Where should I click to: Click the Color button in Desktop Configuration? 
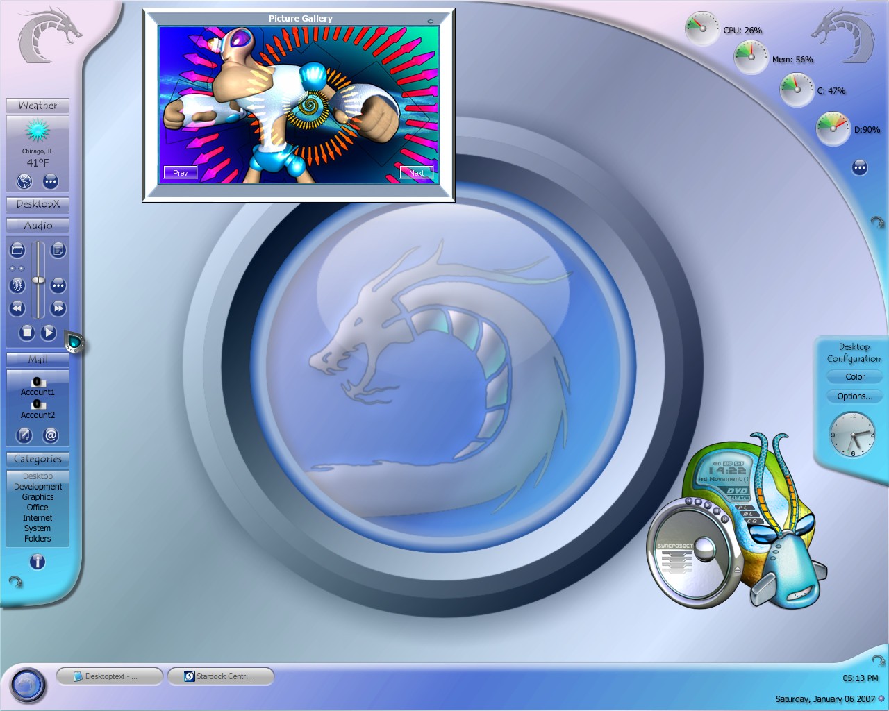[x=855, y=377]
